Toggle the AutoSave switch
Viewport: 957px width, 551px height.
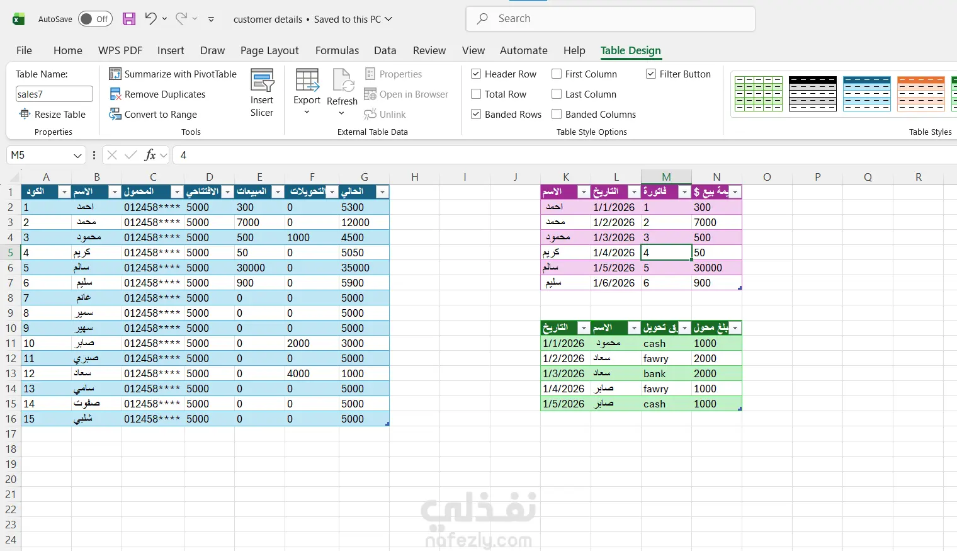[x=95, y=19]
